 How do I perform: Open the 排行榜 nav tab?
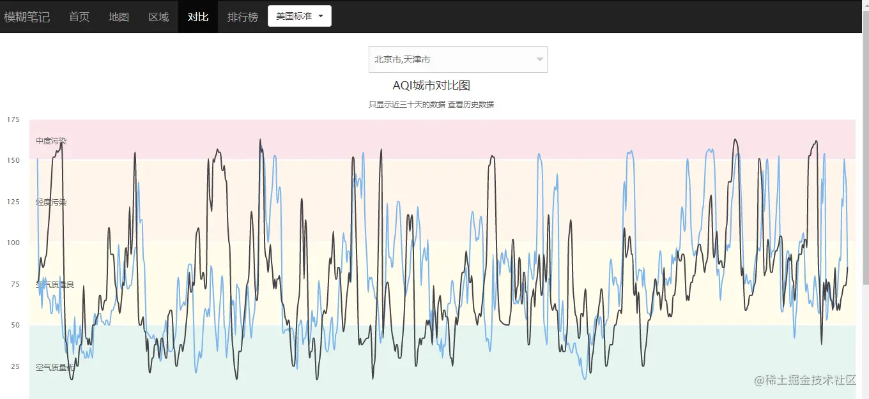[x=243, y=17]
